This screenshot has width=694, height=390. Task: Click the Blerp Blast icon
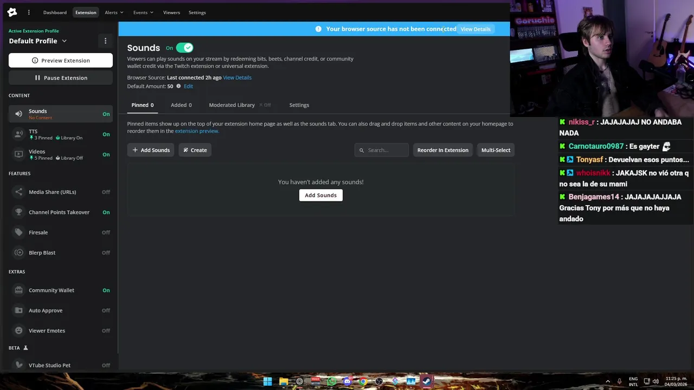coord(19,252)
